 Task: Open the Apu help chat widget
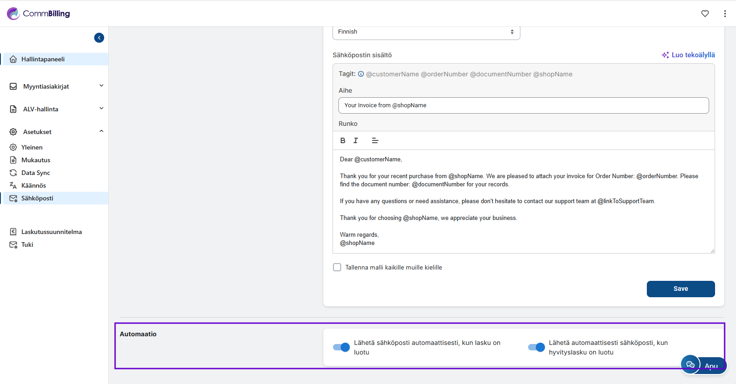pyautogui.click(x=703, y=365)
